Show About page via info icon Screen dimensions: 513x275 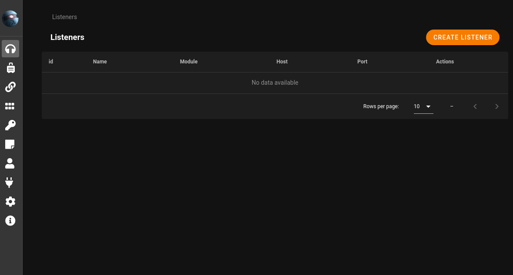(x=10, y=221)
